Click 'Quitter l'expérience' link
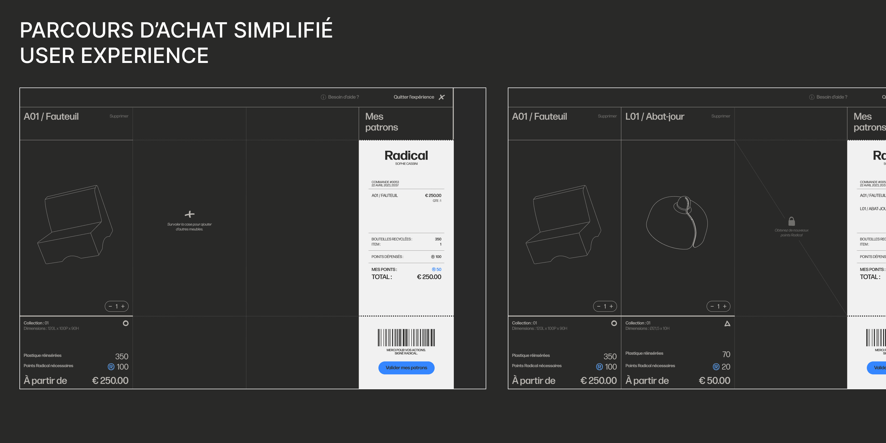Viewport: 886px width, 443px height. pos(414,97)
